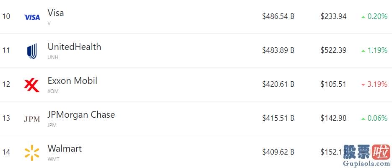Click the Visa logo icon
Screen dimensions: 392x168
[x=32, y=17]
